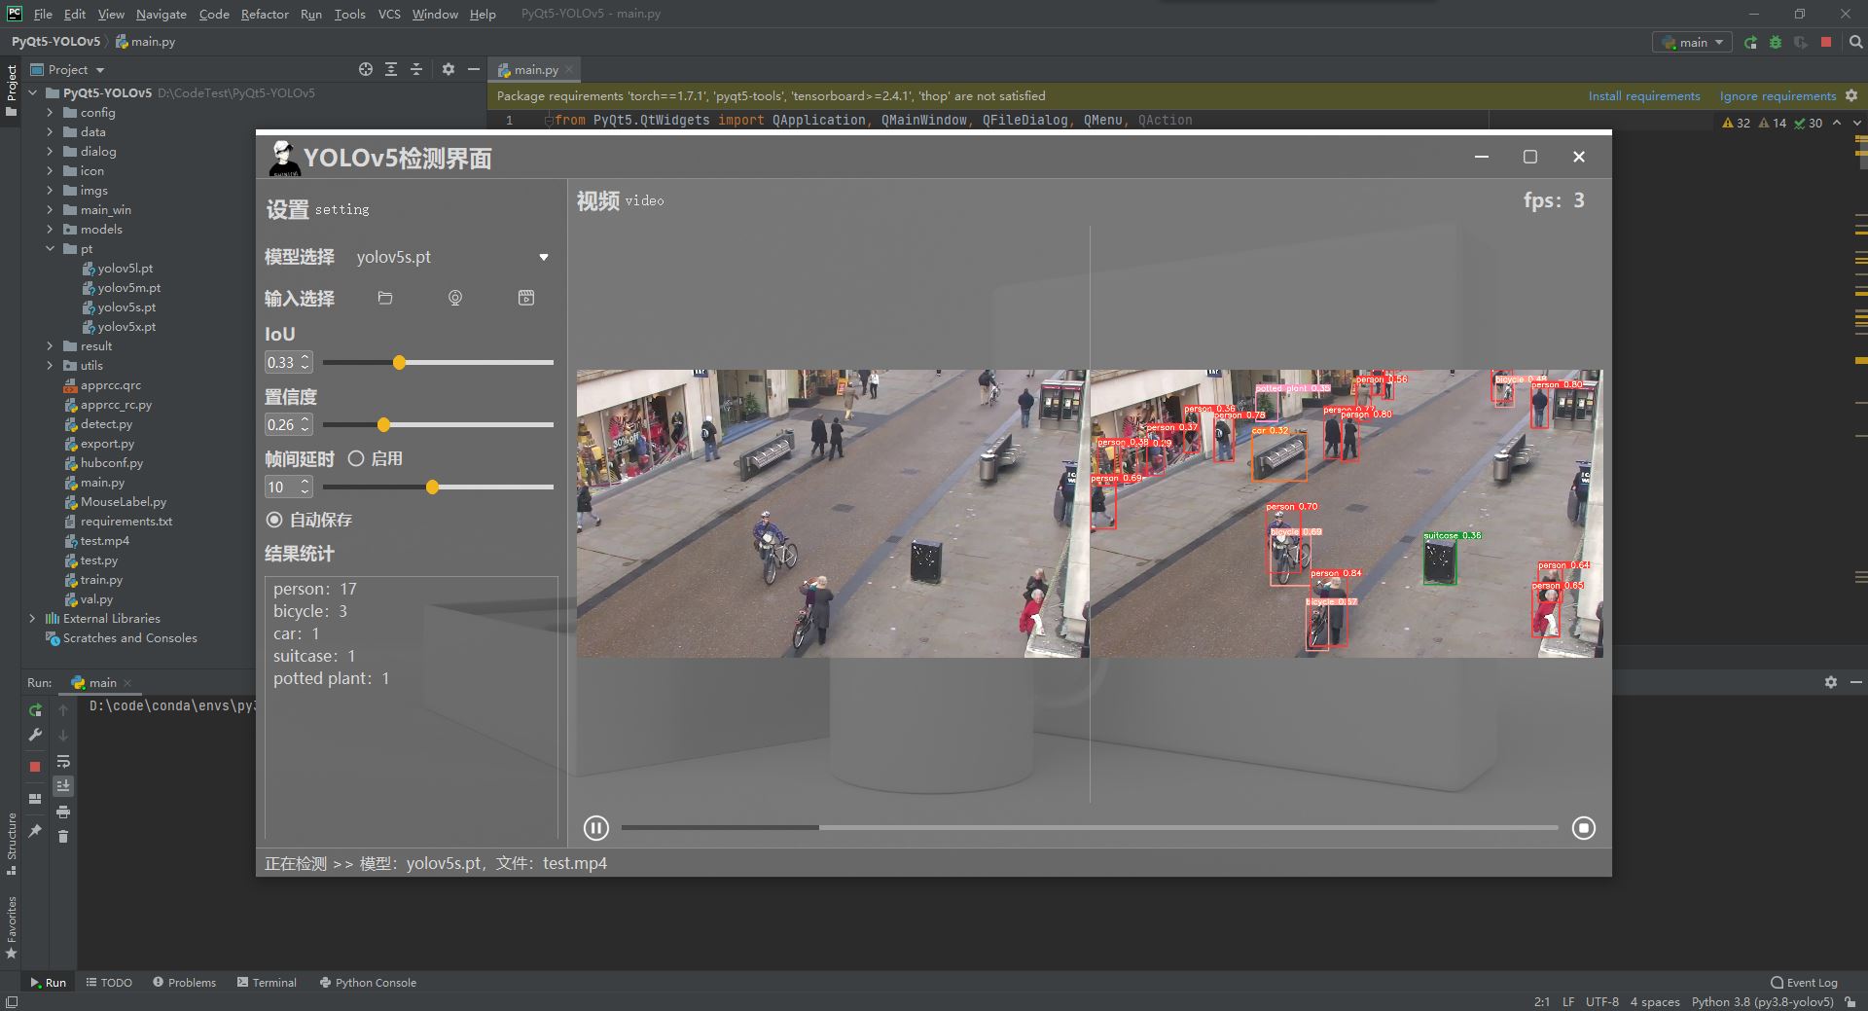Collapse the pt folder
Screen dimensions: 1868x1011
click(50, 249)
